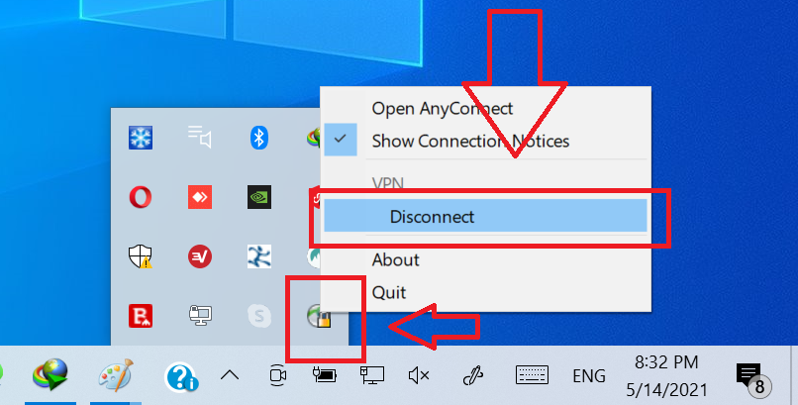Toggle the muted speaker volume icon
The height and width of the screenshot is (405, 798).
[419, 376]
